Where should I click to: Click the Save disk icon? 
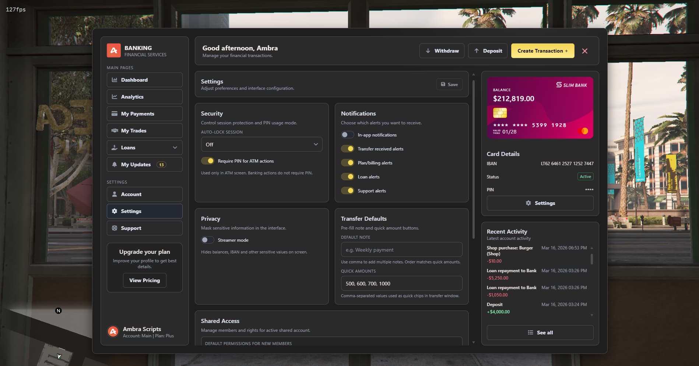coord(443,84)
